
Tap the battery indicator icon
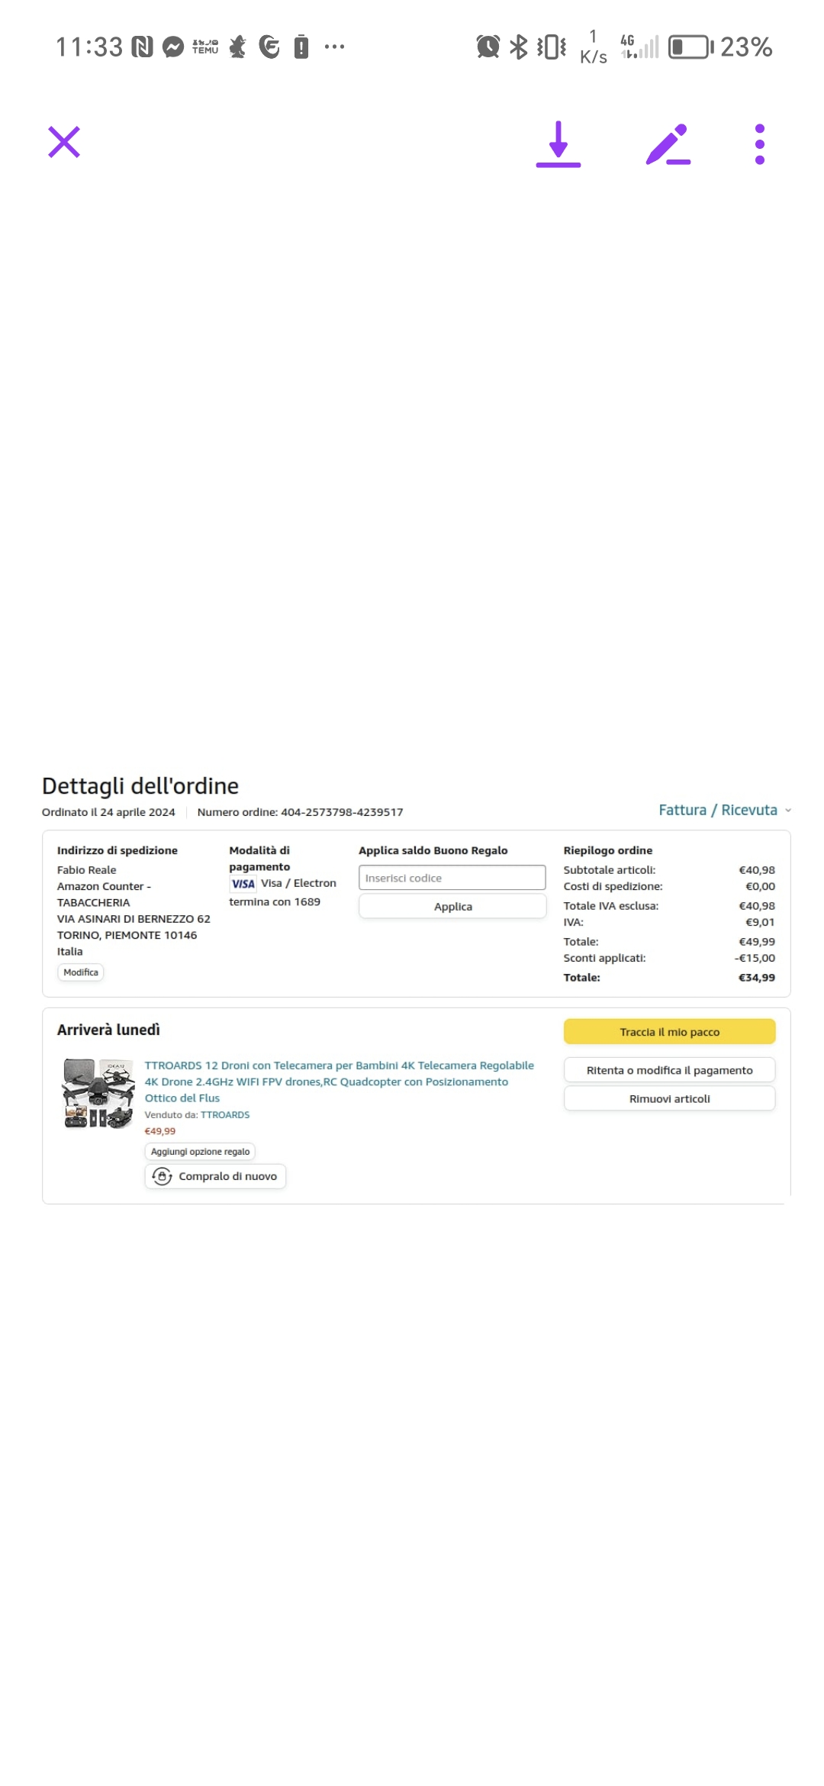point(691,47)
